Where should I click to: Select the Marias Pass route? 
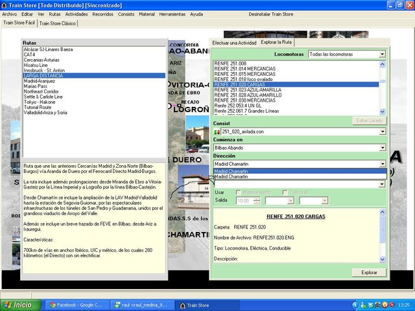(36, 85)
